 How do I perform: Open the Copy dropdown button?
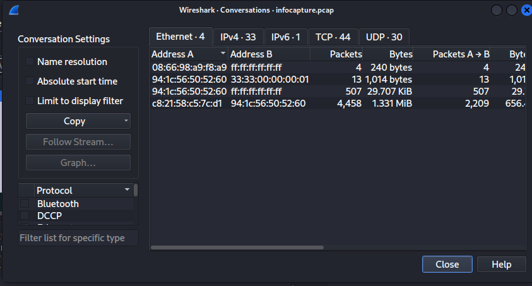[x=78, y=121]
